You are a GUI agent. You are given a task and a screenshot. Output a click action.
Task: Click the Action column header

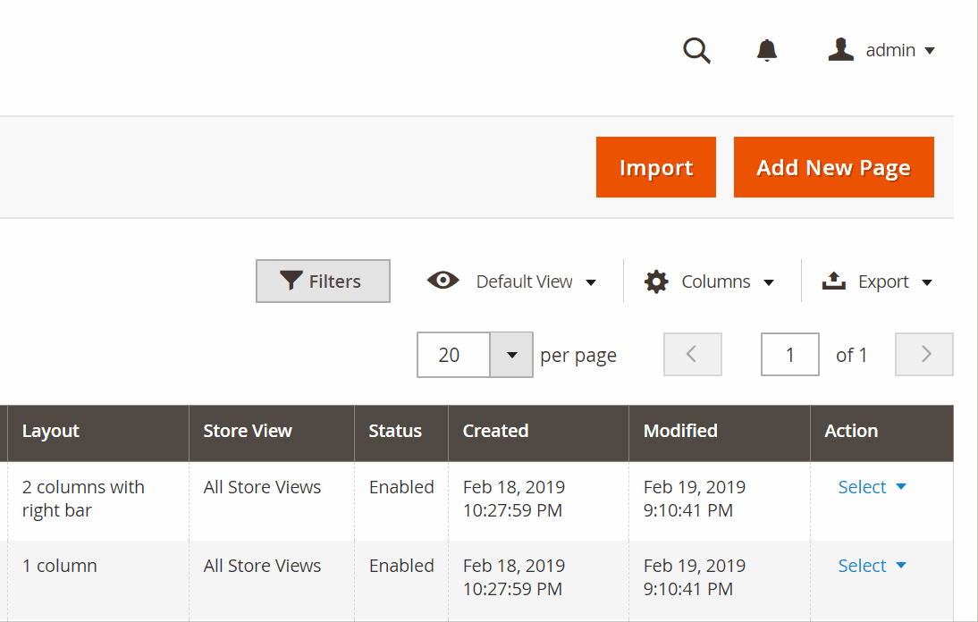click(882, 433)
